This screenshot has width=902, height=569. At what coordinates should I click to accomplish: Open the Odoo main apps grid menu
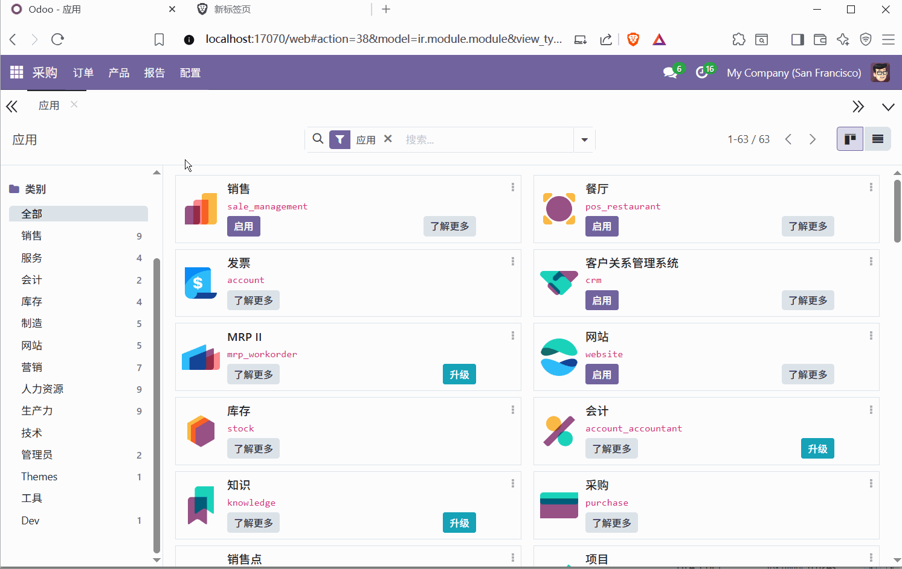(x=16, y=72)
